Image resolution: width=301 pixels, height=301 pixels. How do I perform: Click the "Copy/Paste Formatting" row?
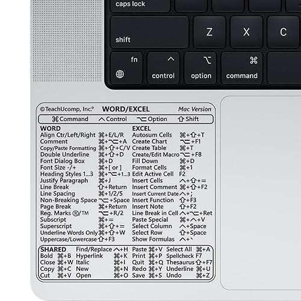pyautogui.click(x=85, y=148)
